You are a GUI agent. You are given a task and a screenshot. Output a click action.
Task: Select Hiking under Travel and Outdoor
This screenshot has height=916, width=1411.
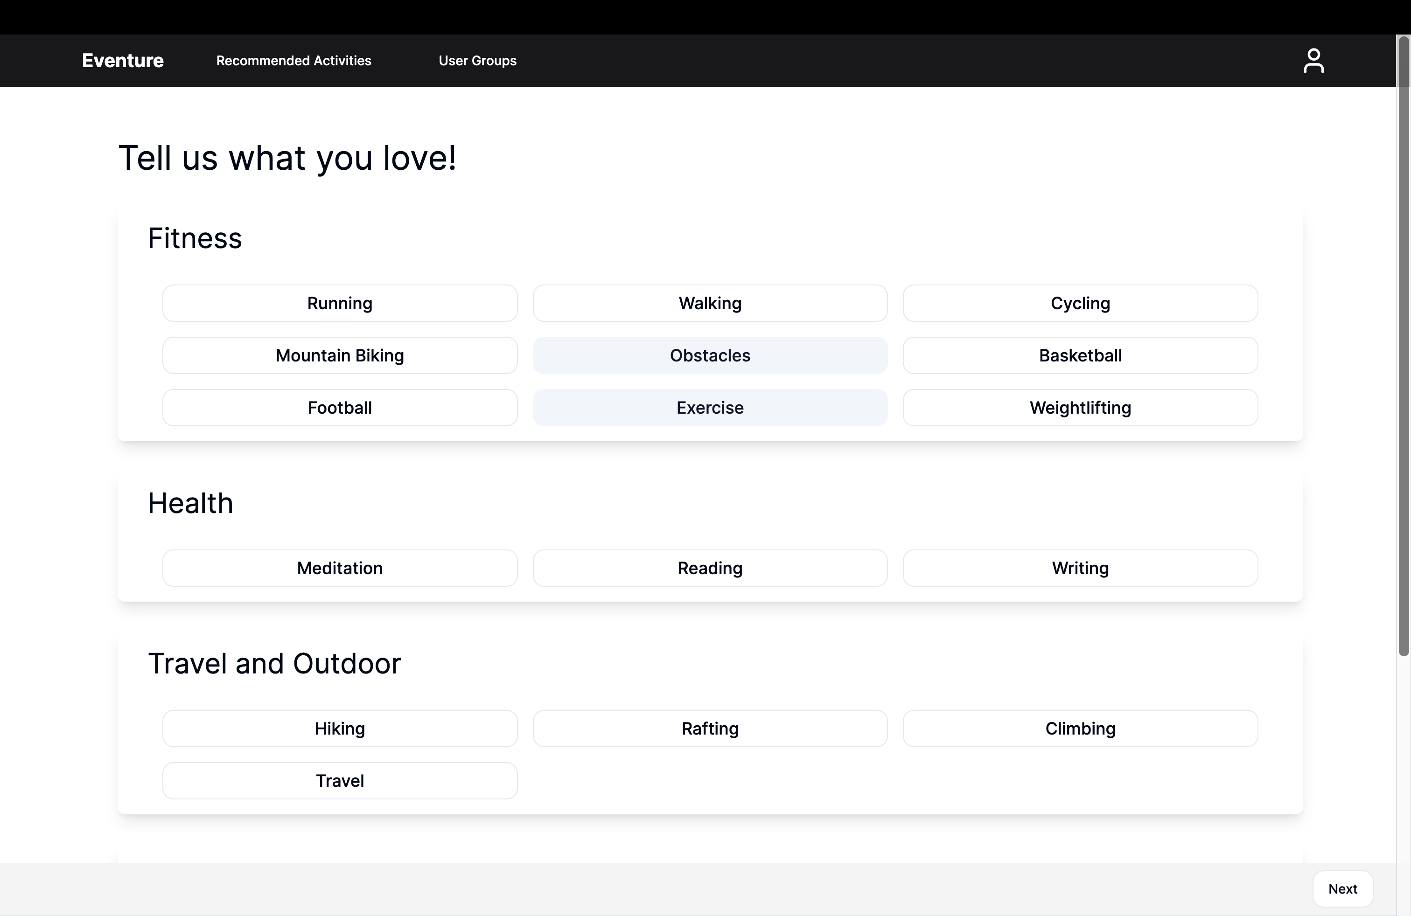coord(340,728)
